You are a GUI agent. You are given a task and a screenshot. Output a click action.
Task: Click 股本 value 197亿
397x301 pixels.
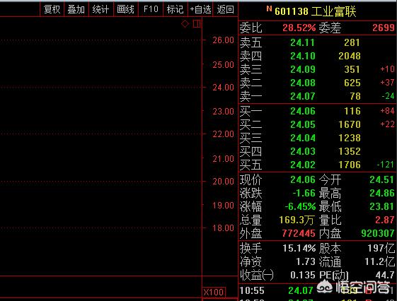(381, 248)
